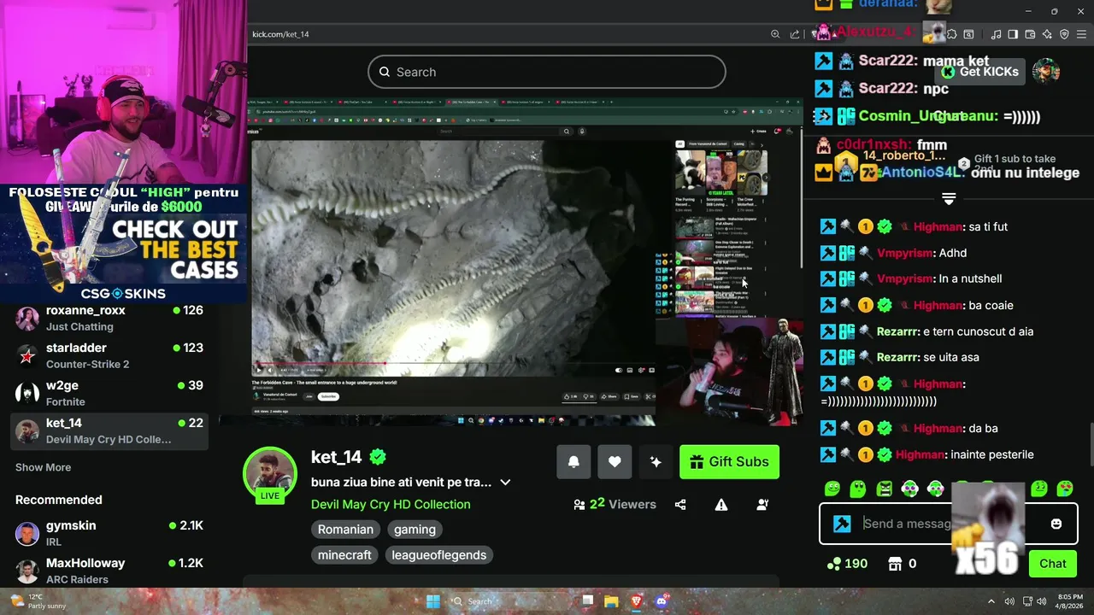Open the roxanne_roxx channel in sidebar

tap(109, 318)
